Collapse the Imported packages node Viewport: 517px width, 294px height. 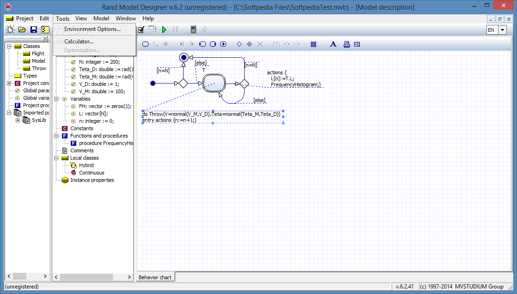point(9,113)
